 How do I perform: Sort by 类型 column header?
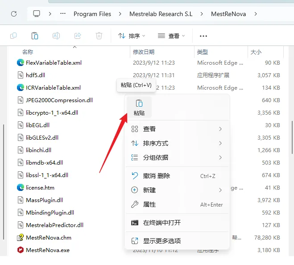(x=202, y=52)
